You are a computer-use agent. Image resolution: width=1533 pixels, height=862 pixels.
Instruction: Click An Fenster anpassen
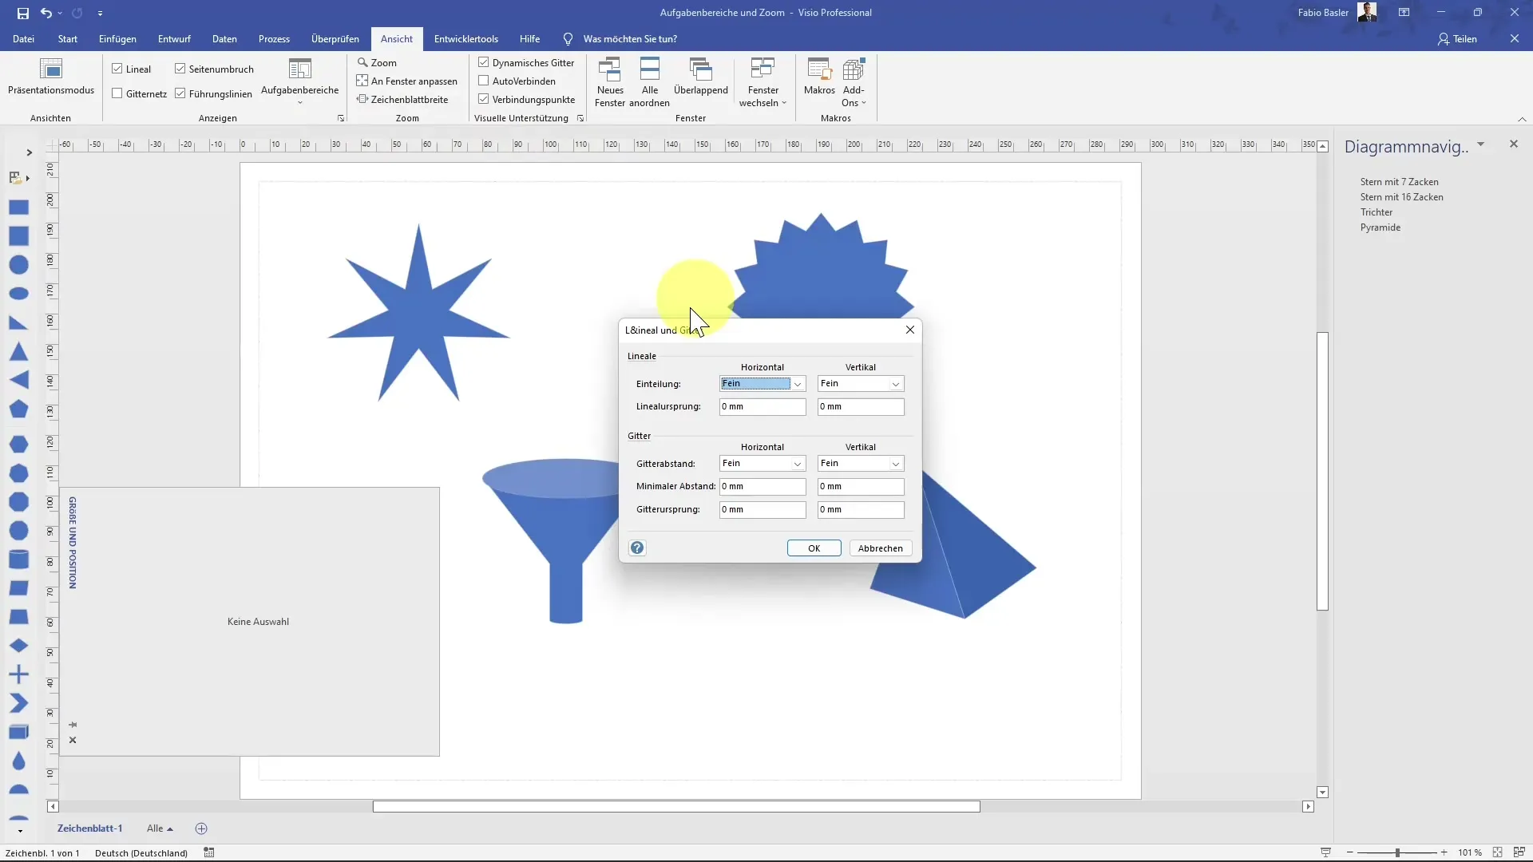pos(407,81)
